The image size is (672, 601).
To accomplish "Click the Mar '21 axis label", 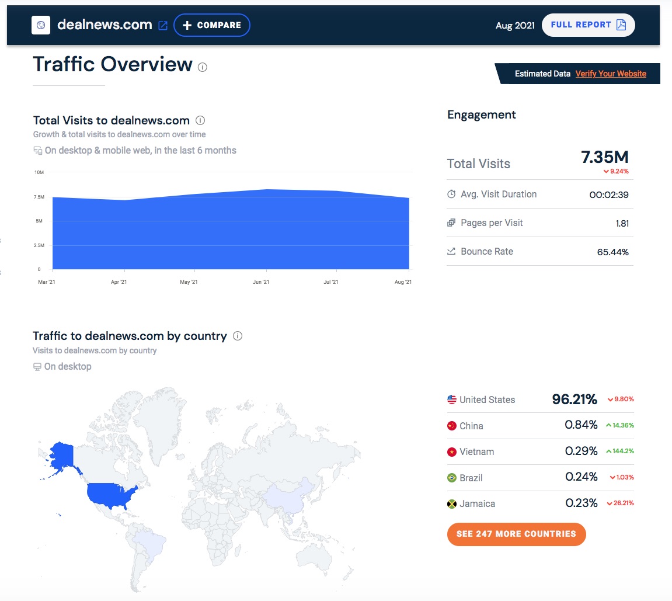I will [x=46, y=282].
